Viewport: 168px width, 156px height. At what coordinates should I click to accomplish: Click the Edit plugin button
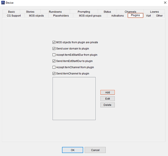pyautogui.click(x=107, y=99)
